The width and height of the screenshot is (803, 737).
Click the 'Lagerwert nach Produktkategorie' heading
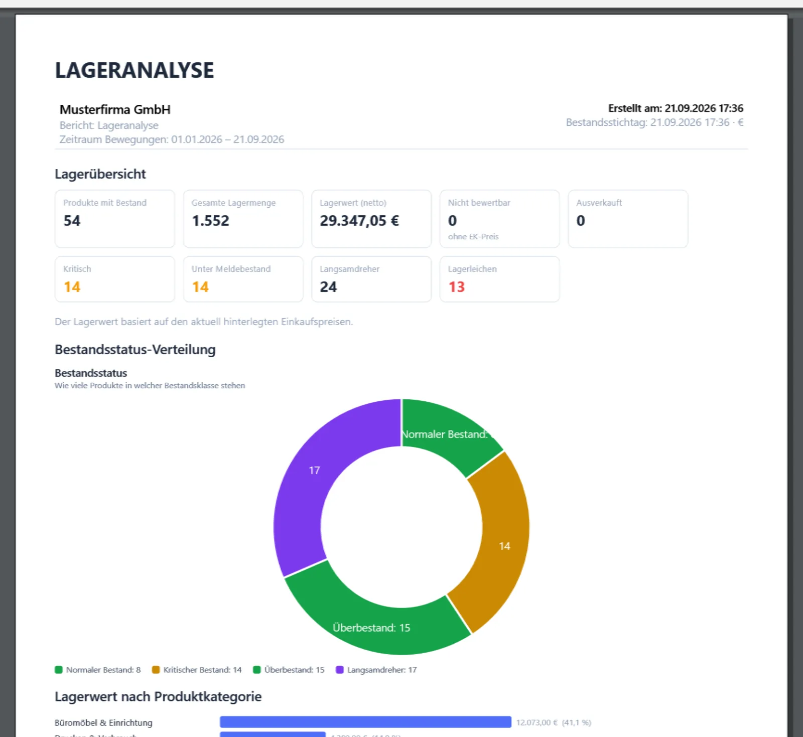tap(158, 697)
